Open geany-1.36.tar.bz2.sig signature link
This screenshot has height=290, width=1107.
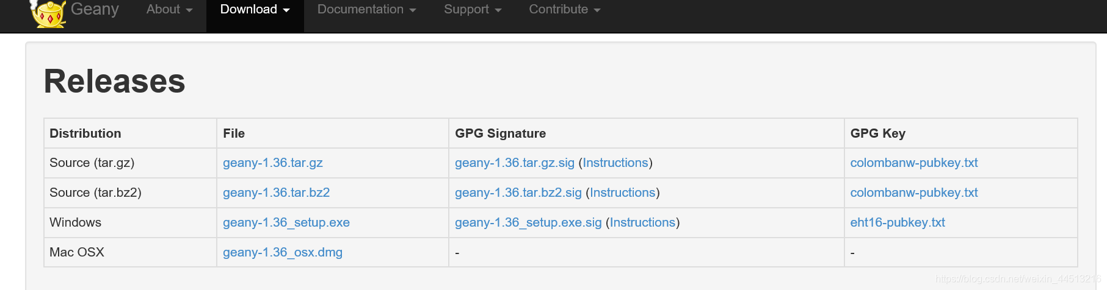tap(518, 193)
